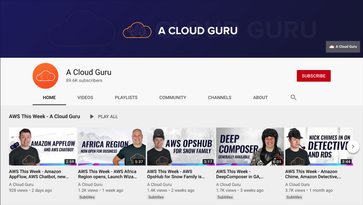Image resolution: width=363 pixels, height=205 pixels.
Task: Click channel name under Amazon Chime video
Action: point(298,185)
